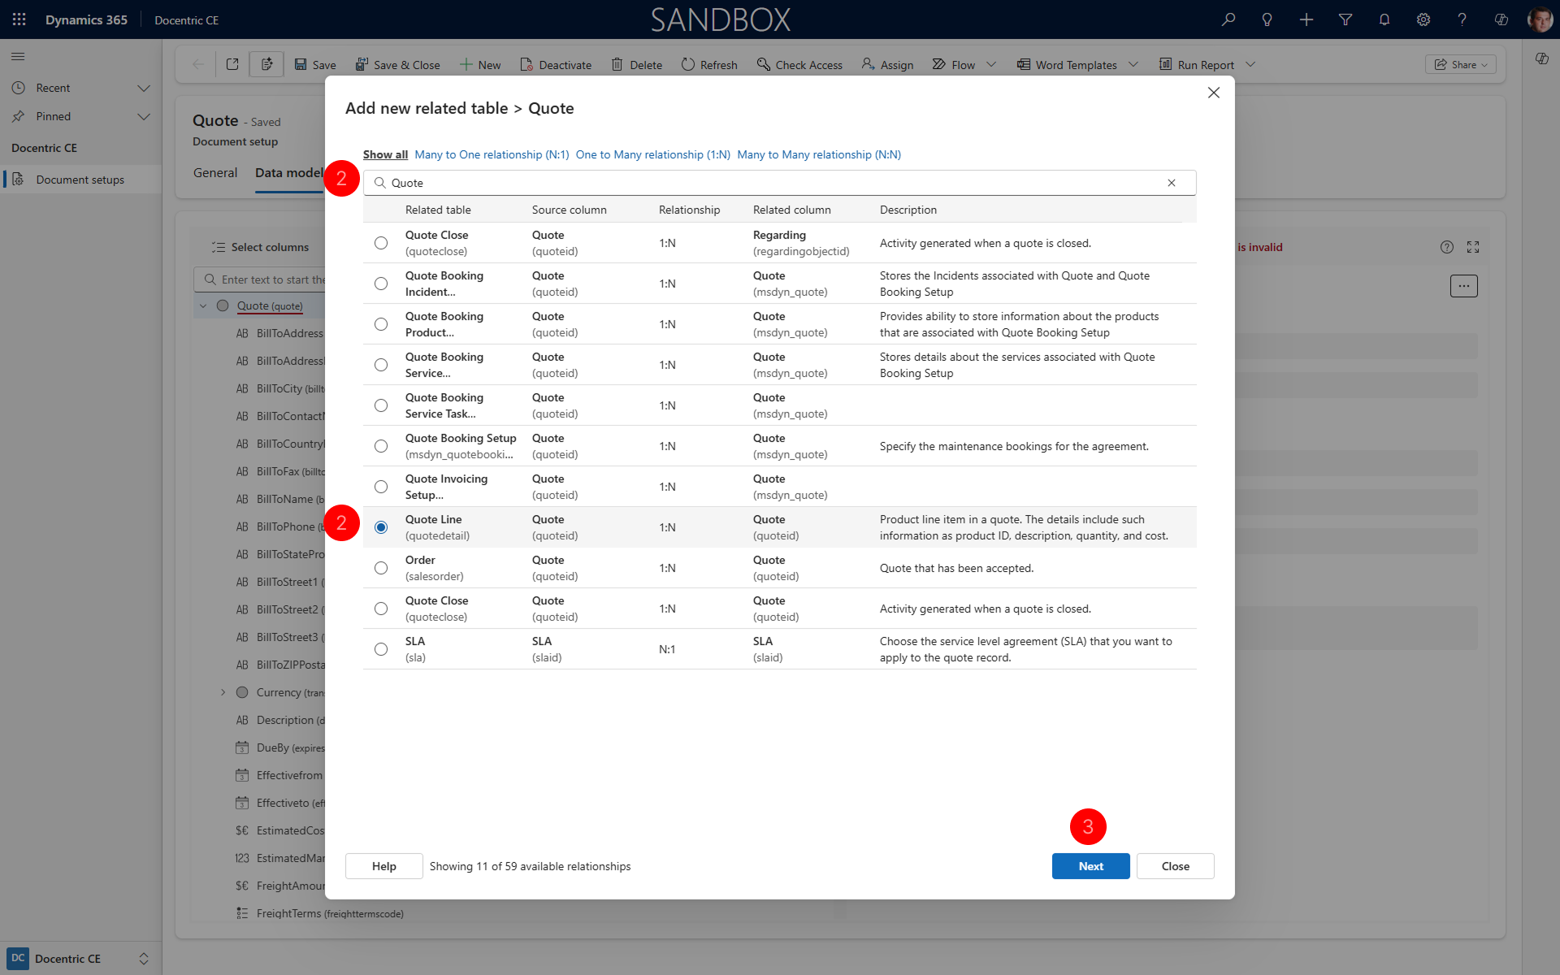Close the Add new related table dialog
Image resolution: width=1560 pixels, height=975 pixels.
click(x=1214, y=93)
